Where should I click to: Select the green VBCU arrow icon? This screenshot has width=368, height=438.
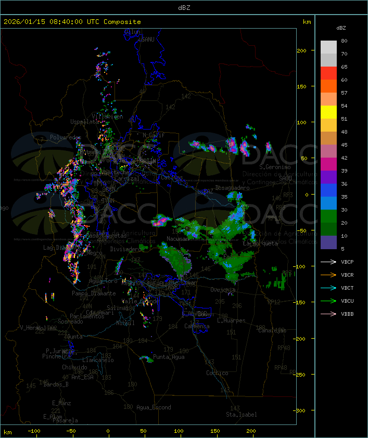click(x=328, y=301)
